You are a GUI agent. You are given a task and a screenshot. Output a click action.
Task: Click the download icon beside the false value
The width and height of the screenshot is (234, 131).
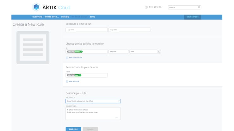coord(159,51)
